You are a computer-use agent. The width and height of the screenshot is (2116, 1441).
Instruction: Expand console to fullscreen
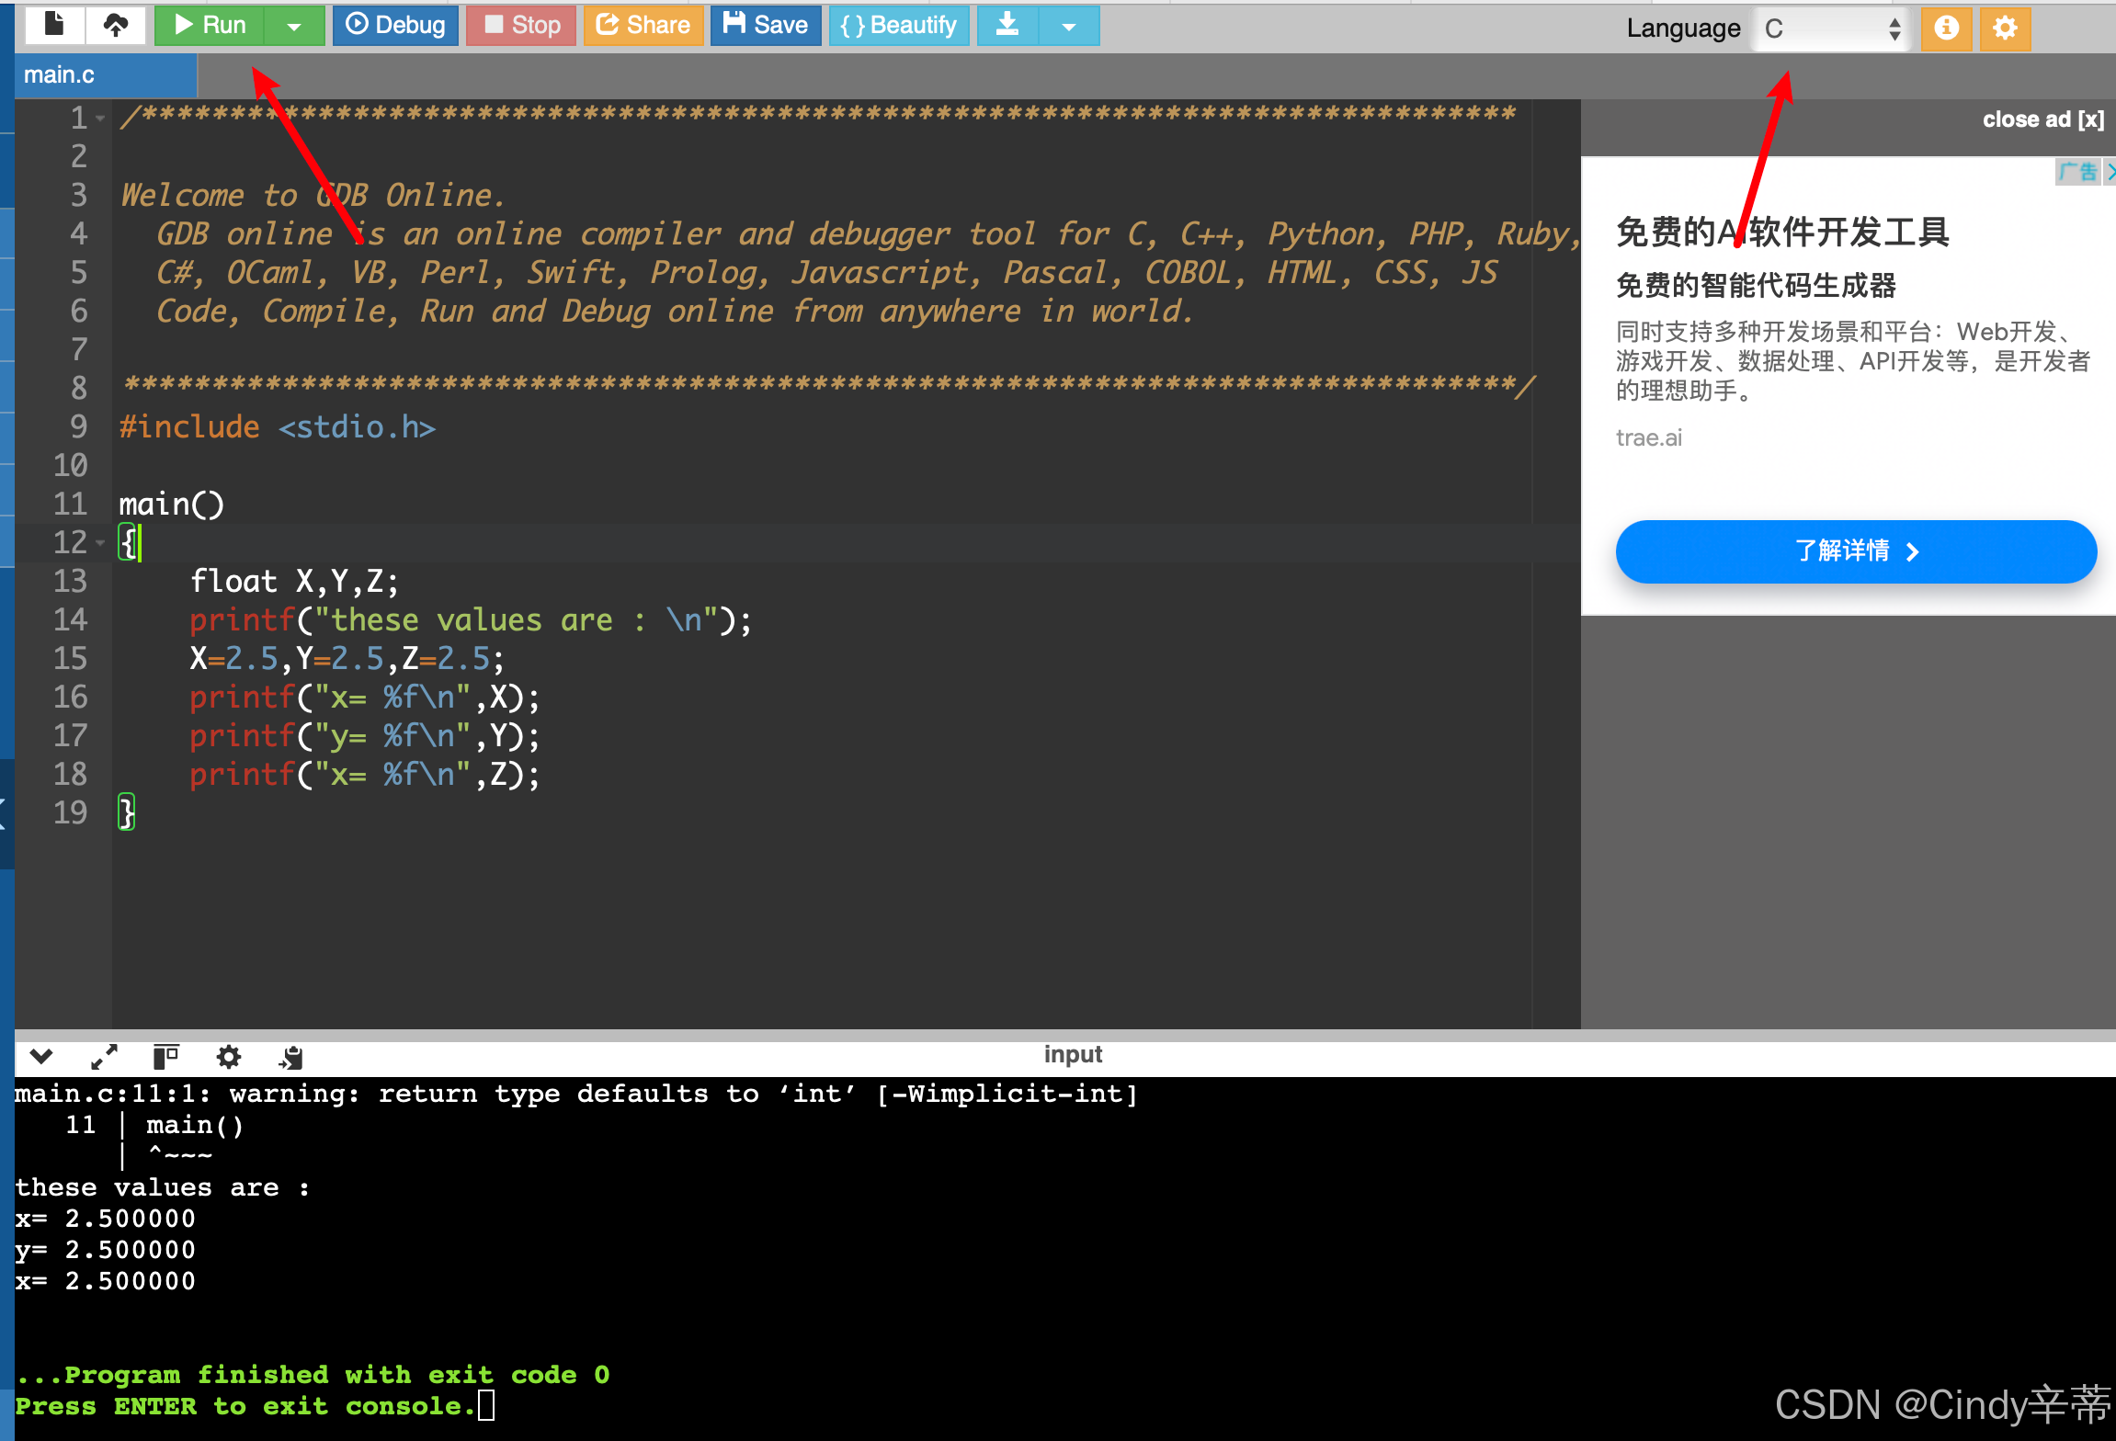click(104, 1057)
